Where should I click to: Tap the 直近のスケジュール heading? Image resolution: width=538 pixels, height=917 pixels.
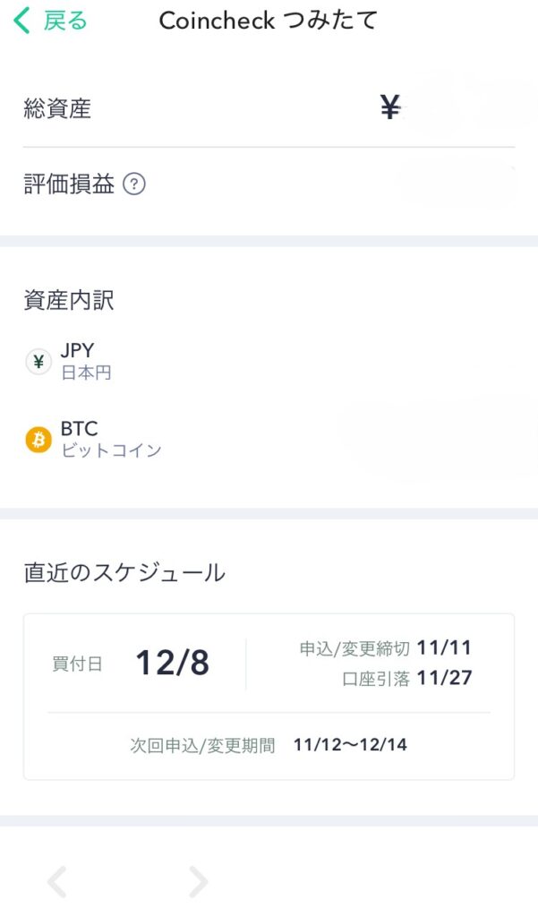coord(124,572)
